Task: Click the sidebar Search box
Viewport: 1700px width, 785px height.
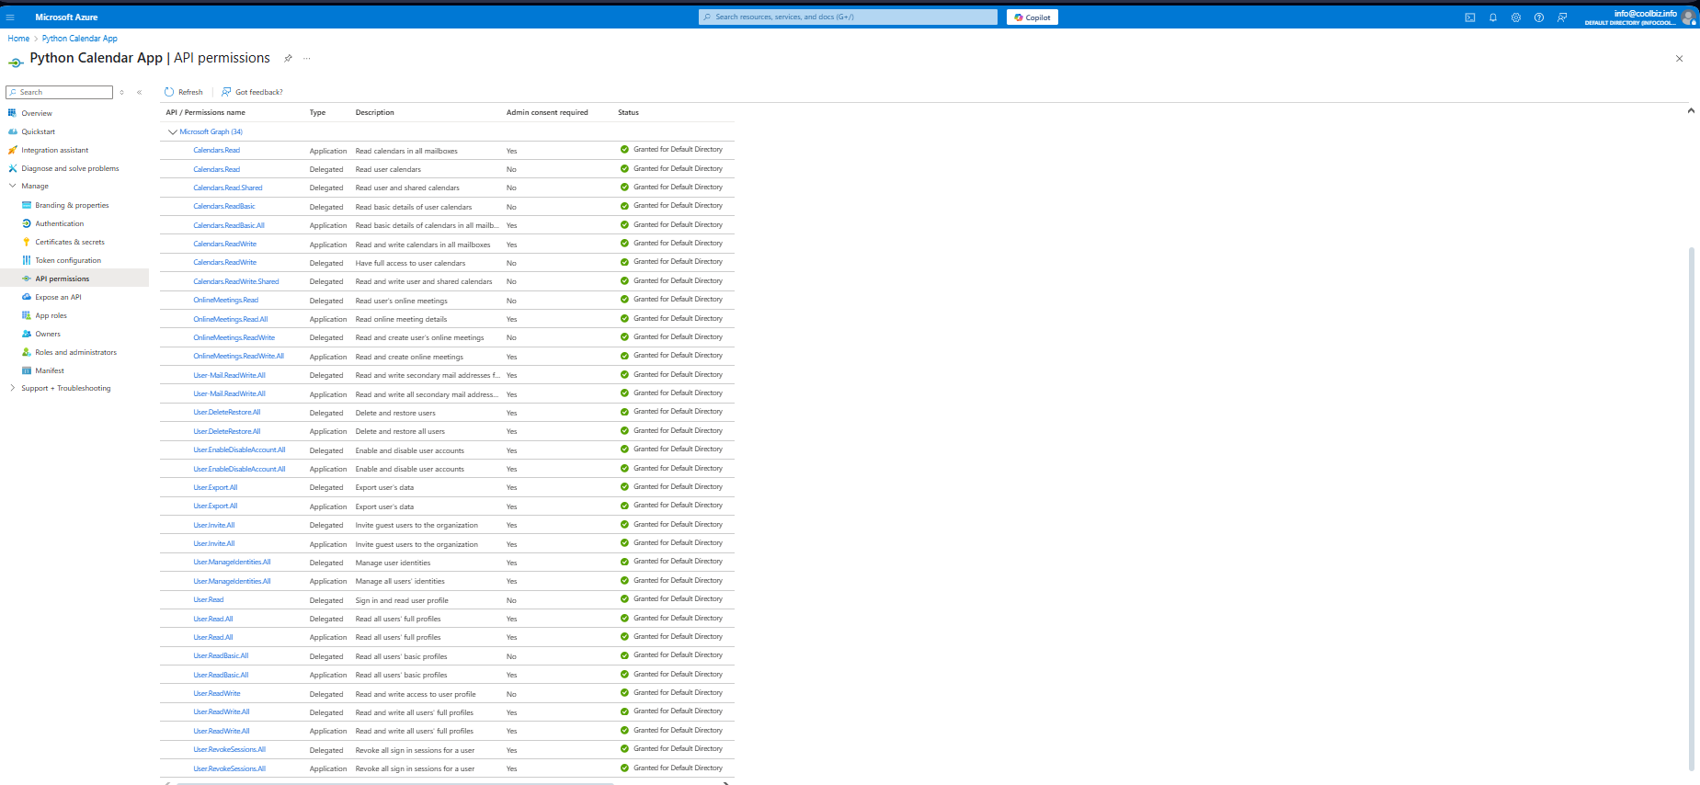Action: pos(59,92)
